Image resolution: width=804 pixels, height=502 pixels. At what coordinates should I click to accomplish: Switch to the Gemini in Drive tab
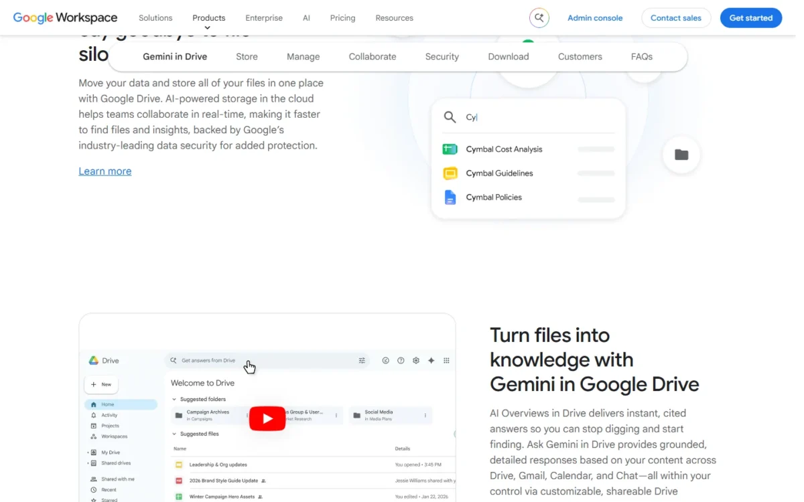(x=175, y=57)
